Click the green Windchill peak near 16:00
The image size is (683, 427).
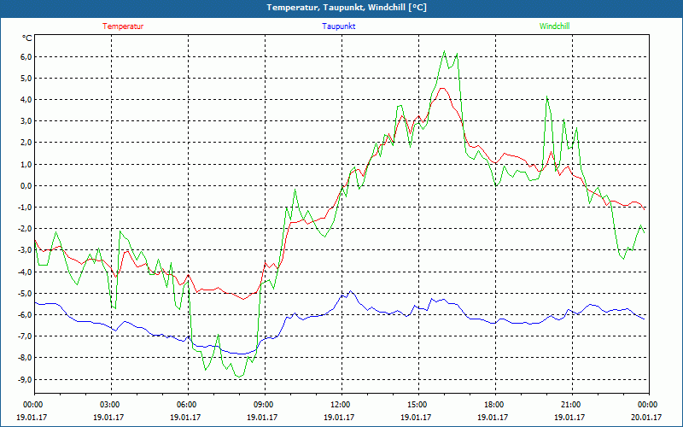[x=444, y=51]
